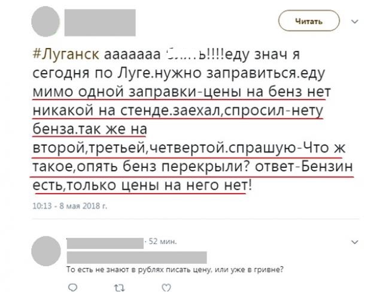Click the blurred tweet author name
The height and width of the screenshot is (292, 383).
pyautogui.click(x=100, y=23)
